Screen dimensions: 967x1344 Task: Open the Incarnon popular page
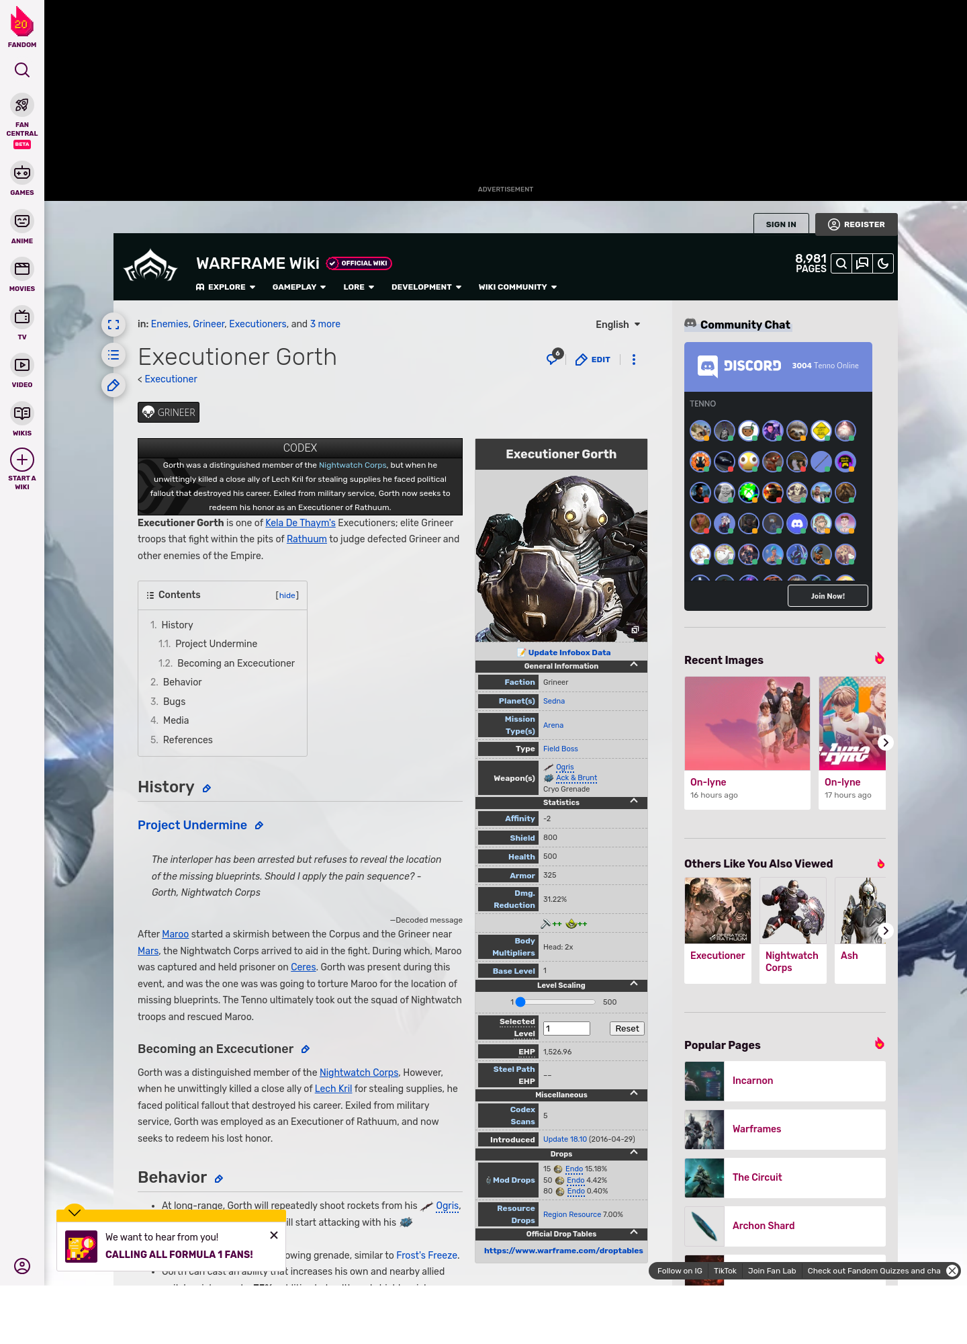click(785, 1081)
